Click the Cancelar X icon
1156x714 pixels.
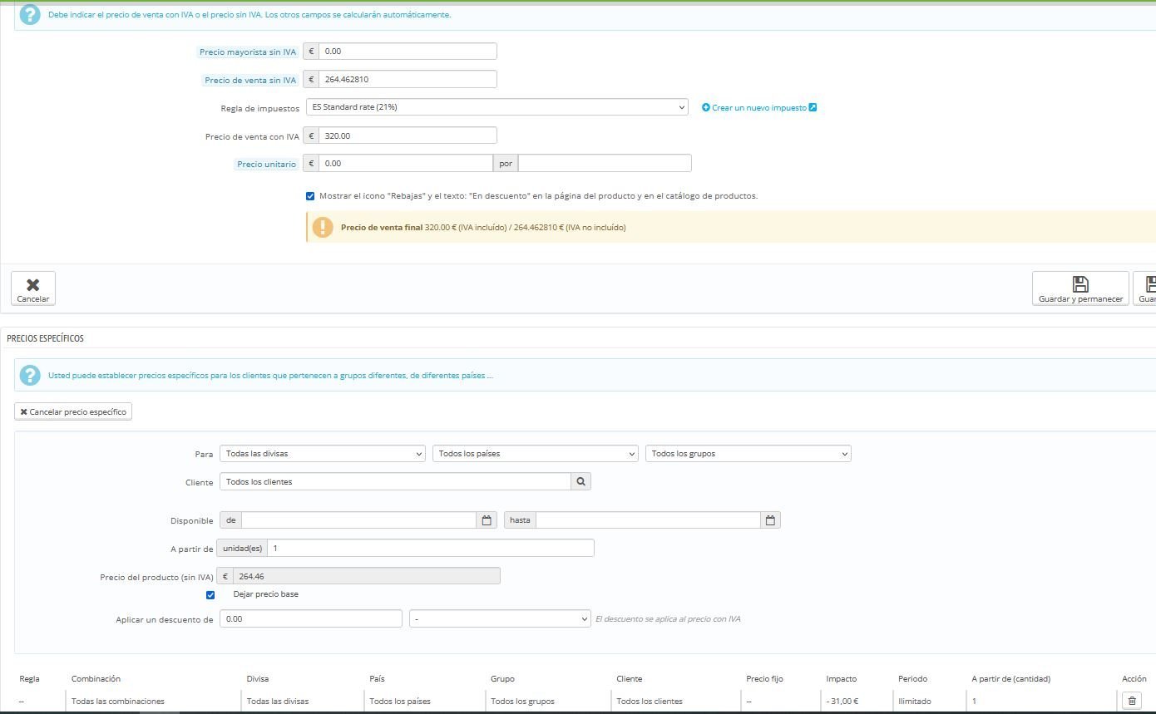coord(33,284)
